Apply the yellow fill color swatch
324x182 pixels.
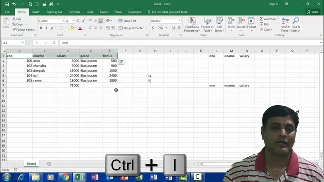[x=72, y=28]
